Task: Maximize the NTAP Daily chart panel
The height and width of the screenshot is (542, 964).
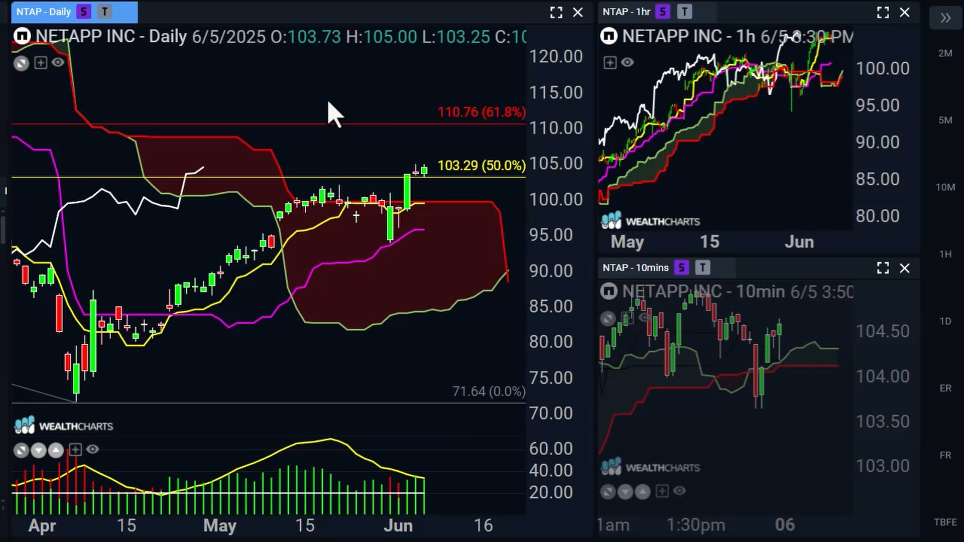Action: coord(556,13)
